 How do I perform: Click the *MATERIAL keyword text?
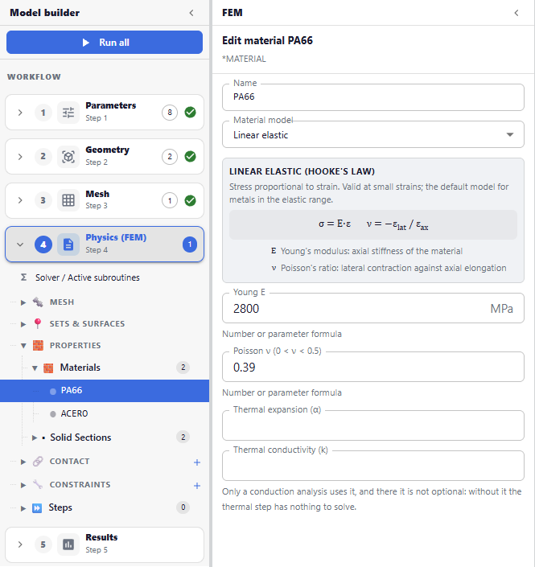tap(244, 59)
